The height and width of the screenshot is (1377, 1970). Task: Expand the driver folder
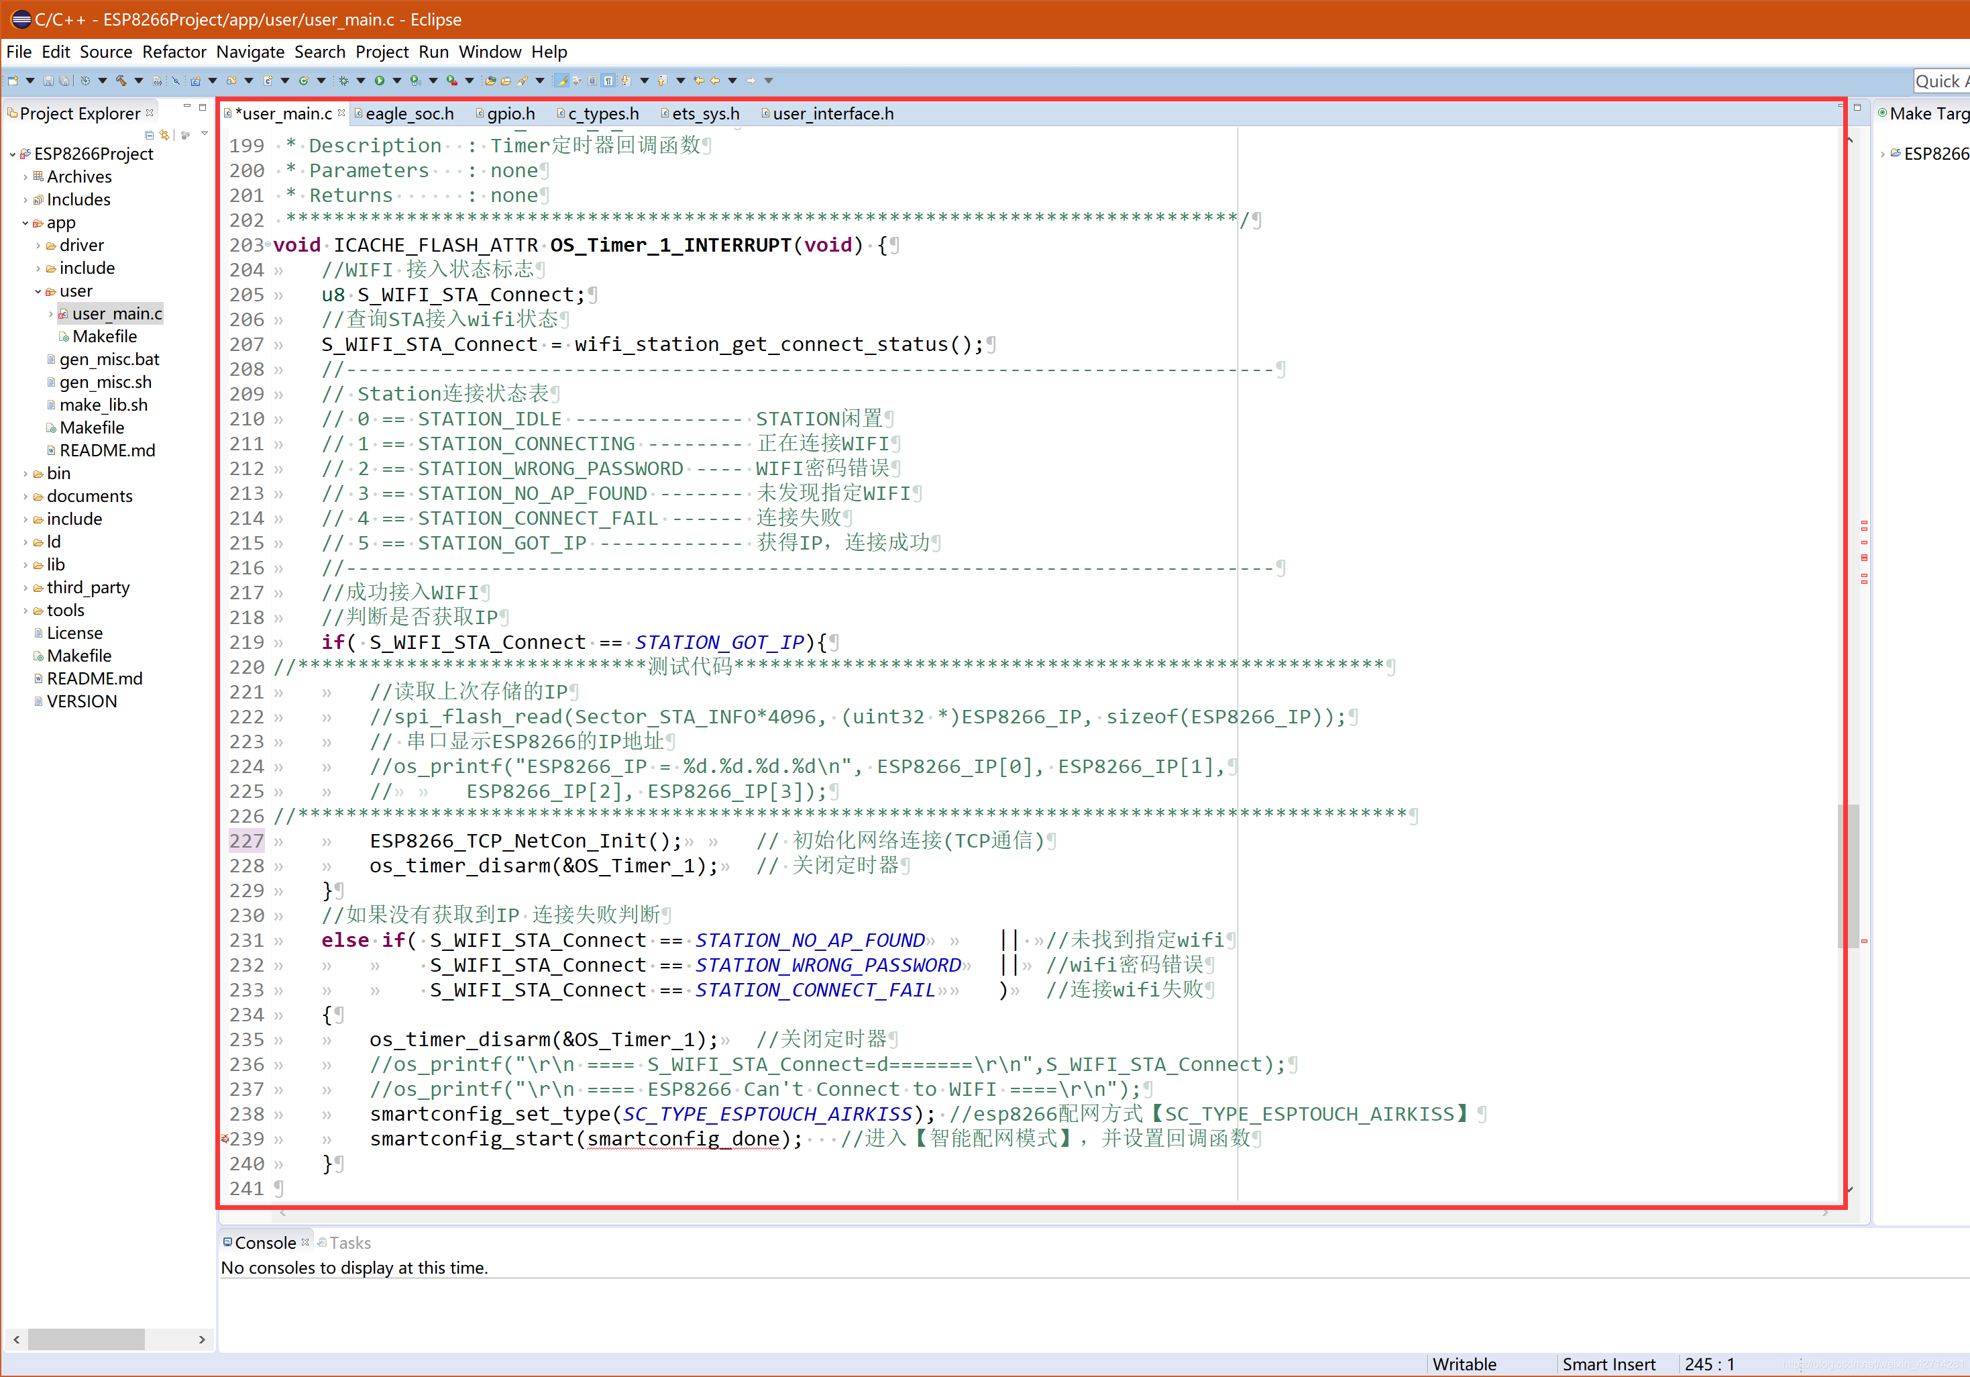click(x=39, y=246)
